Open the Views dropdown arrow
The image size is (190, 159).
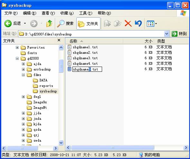[156, 23]
